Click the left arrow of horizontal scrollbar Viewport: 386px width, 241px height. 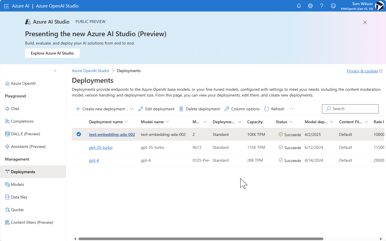pyautogui.click(x=75, y=239)
